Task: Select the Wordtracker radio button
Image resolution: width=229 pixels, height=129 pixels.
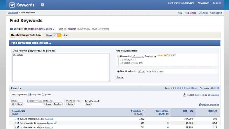Action: (x=118, y=71)
